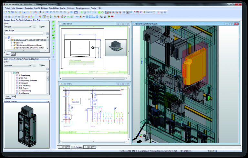The height and width of the screenshot is (158, 248).
Task: Click the blue-pink rotate viewpoint icon
Action: [x=54, y=56]
